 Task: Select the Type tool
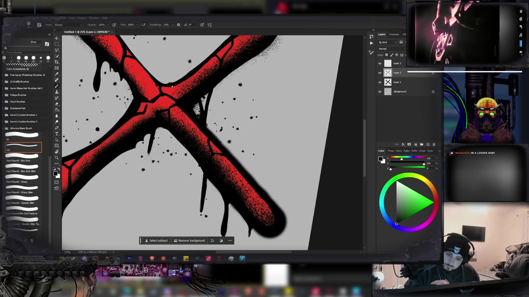[57, 134]
